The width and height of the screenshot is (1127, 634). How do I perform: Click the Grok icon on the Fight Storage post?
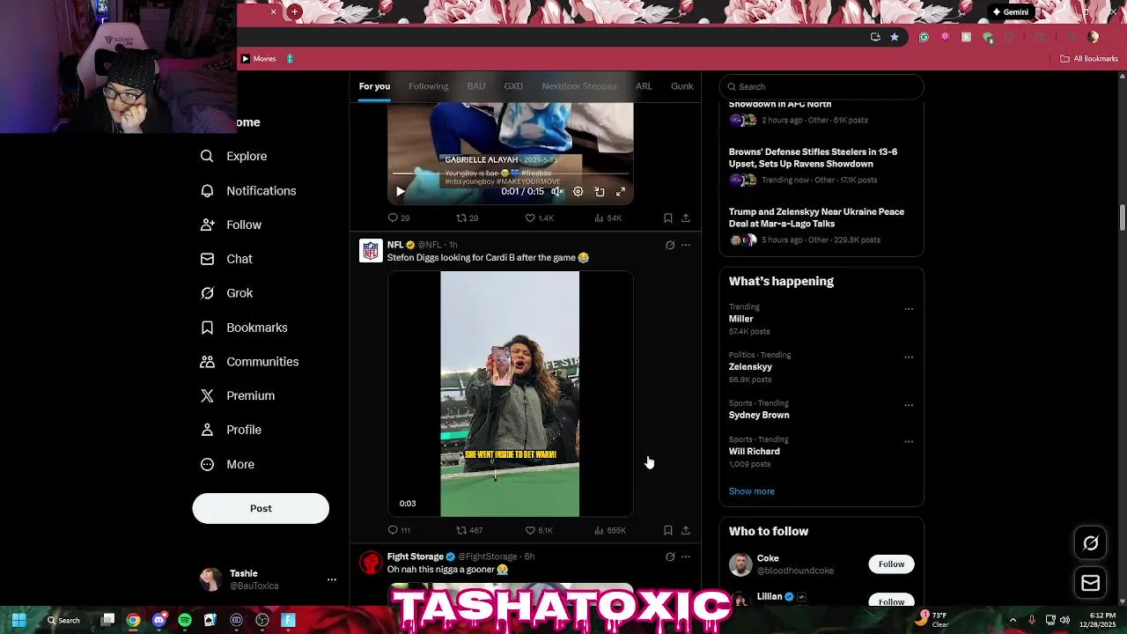point(670,557)
